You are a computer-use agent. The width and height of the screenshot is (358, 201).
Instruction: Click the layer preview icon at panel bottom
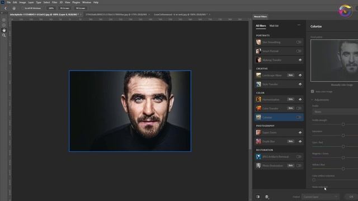pyautogui.click(x=267, y=197)
